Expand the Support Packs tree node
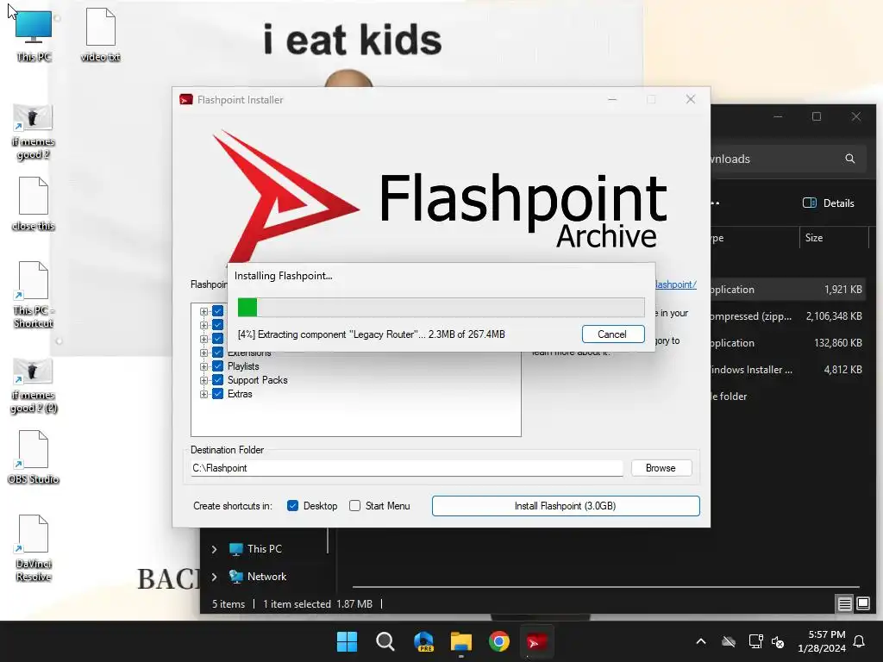 204,380
